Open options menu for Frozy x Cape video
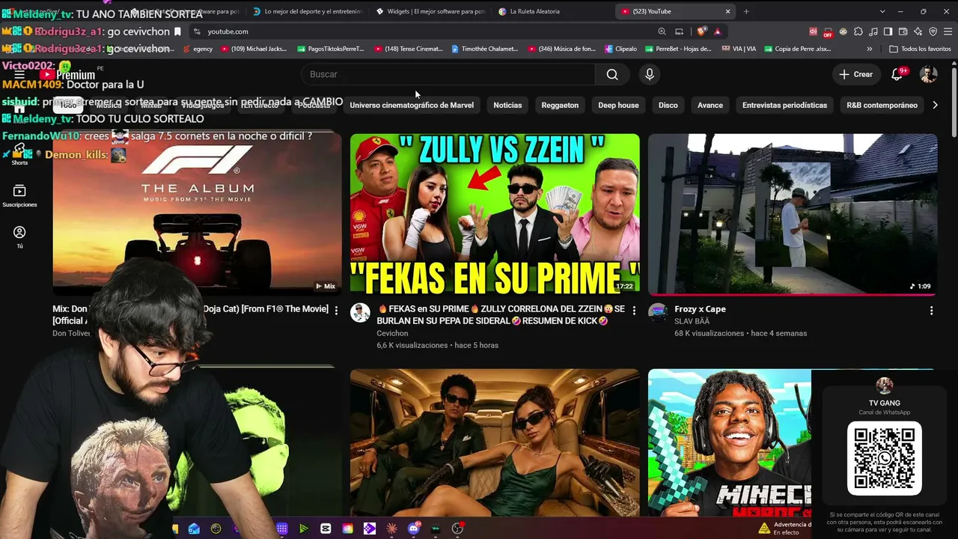The height and width of the screenshot is (539, 958). tap(931, 310)
